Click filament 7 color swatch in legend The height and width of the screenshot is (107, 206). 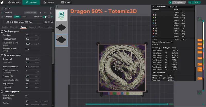coord(153,20)
